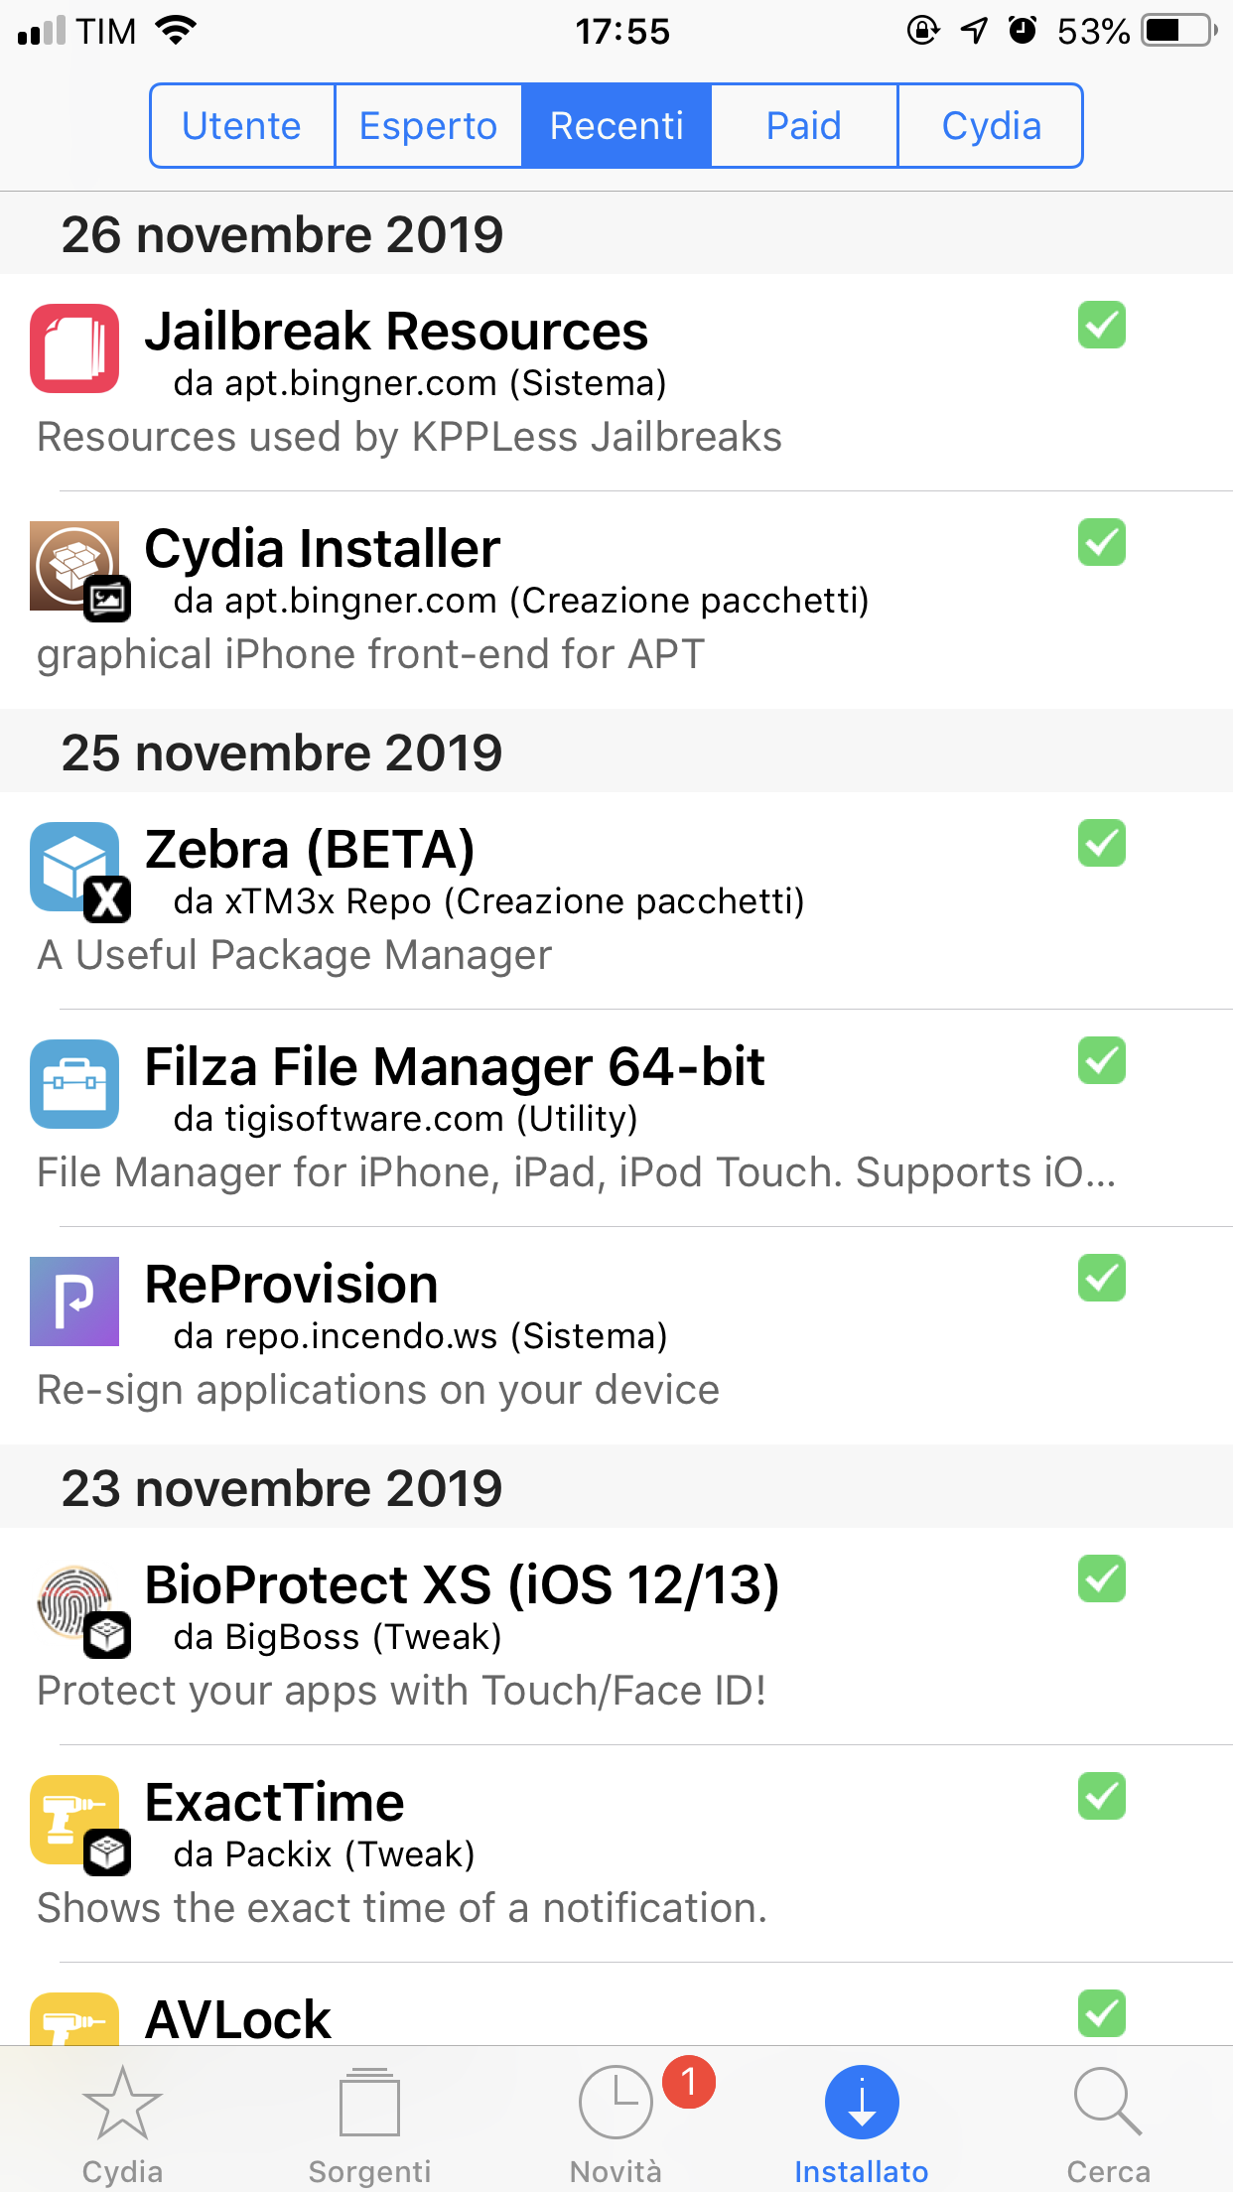Tap the ExactTime drill icon
The height and width of the screenshot is (2192, 1233).
pyautogui.click(x=74, y=1820)
